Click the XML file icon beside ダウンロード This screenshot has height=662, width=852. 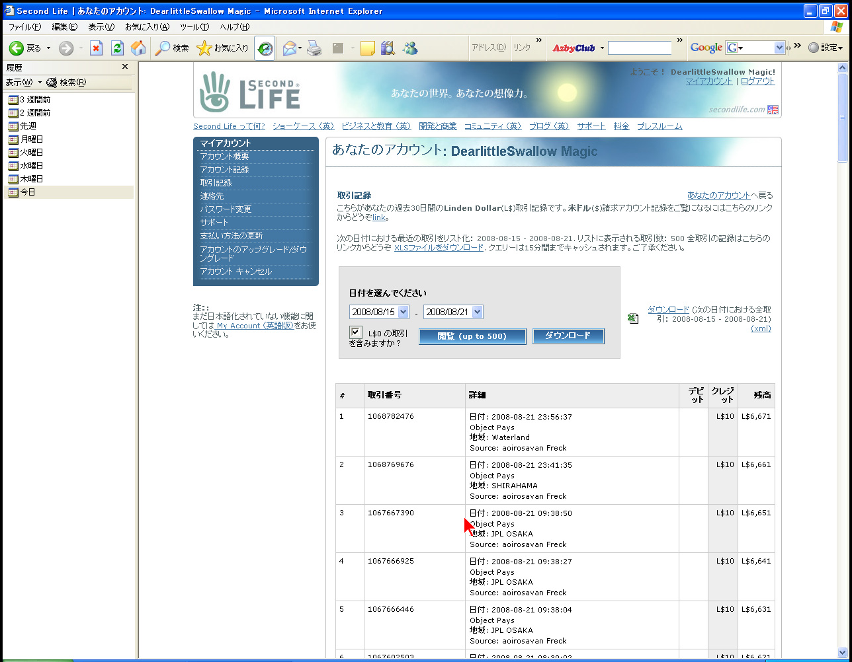633,318
